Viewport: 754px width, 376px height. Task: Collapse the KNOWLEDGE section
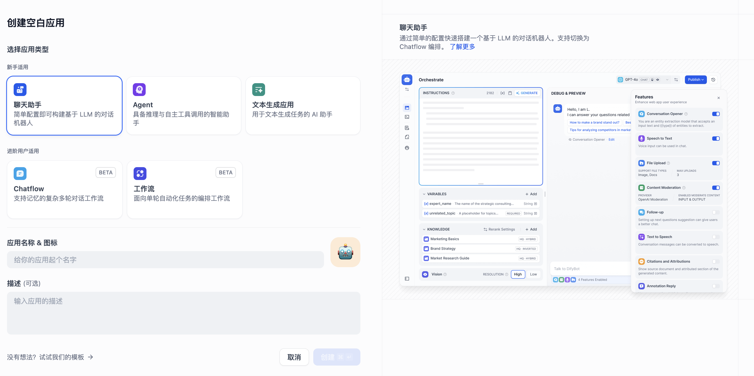424,229
